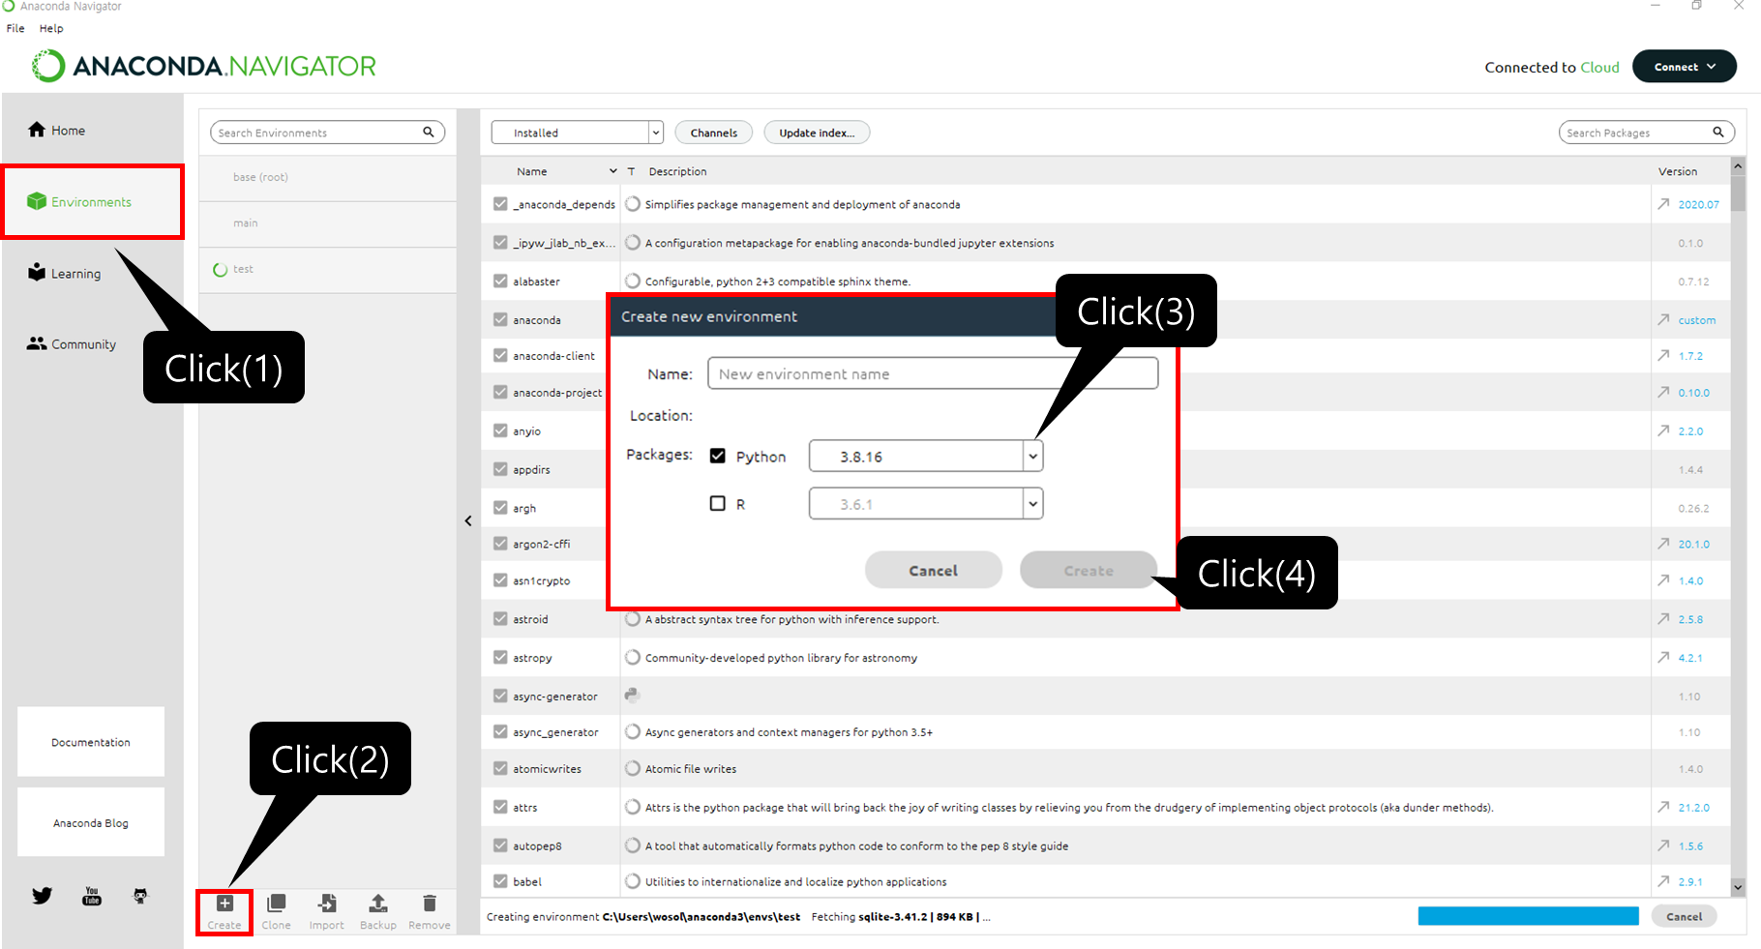Open the Learning tab
1761x949 pixels.
(65, 273)
